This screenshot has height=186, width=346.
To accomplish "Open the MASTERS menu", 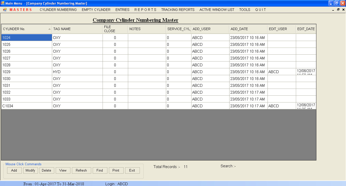I will pyautogui.click(x=20, y=10).
